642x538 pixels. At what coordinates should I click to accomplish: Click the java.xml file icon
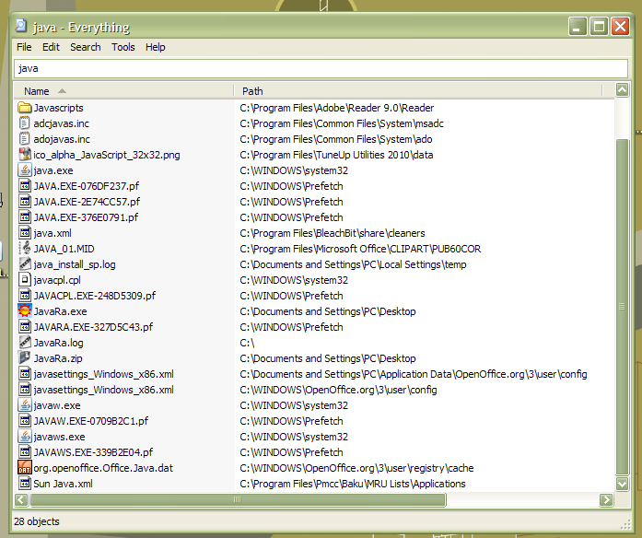pos(25,232)
